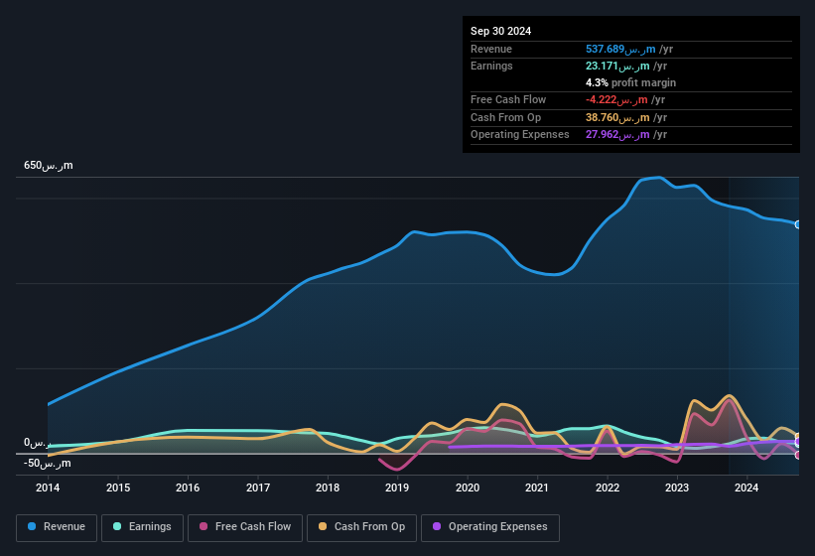The width and height of the screenshot is (815, 556).
Task: Click the Revenue endpoint marker on the chart
Action: [798, 224]
